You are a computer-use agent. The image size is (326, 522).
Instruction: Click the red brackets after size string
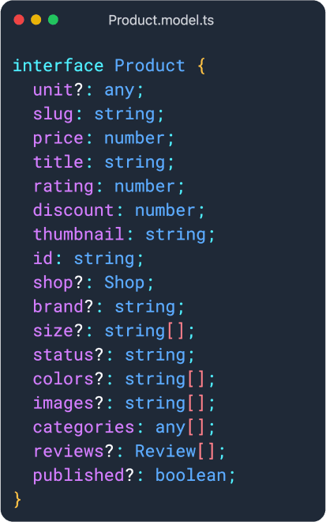click(175, 331)
